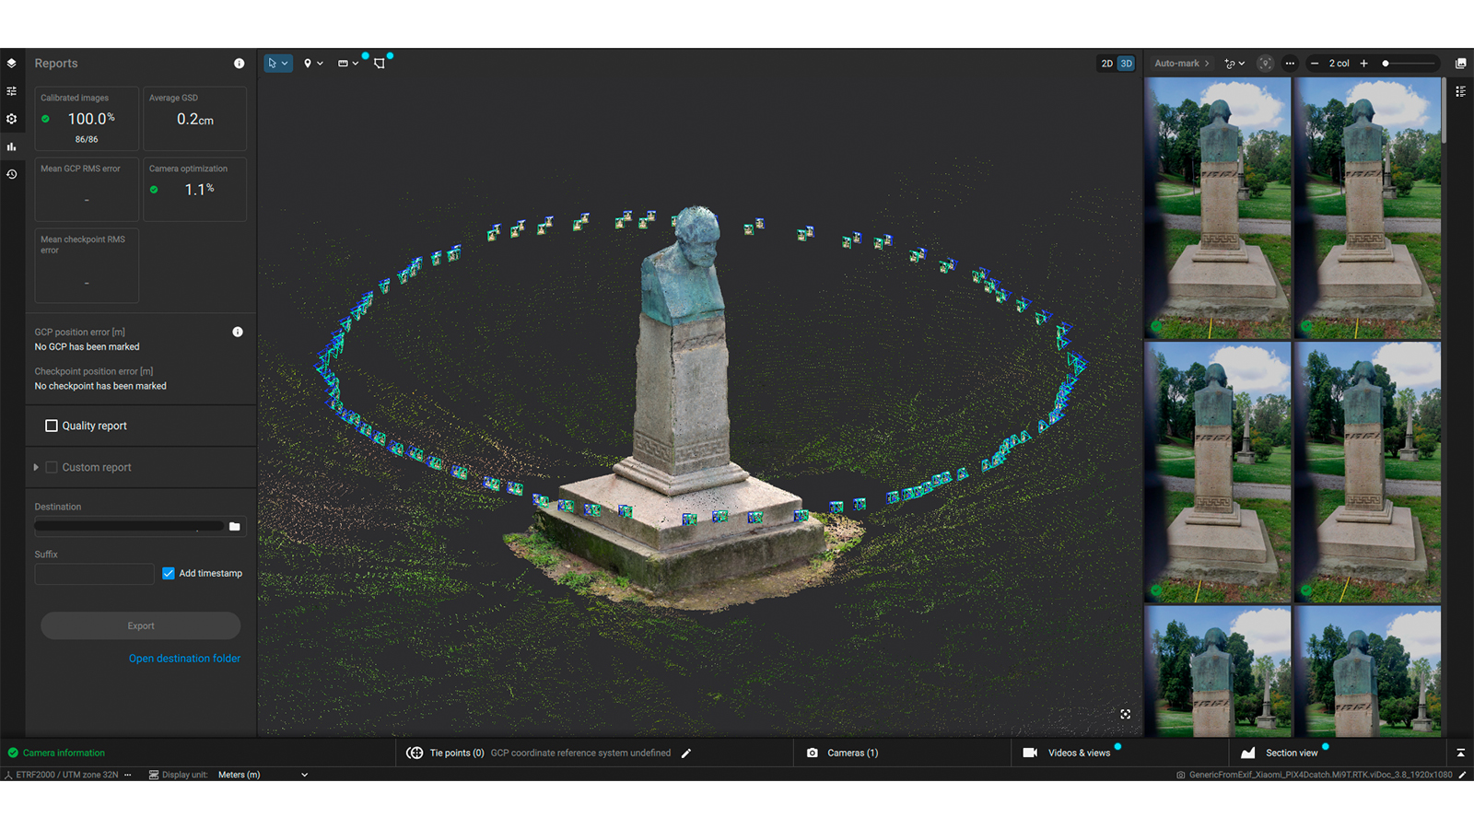The width and height of the screenshot is (1474, 829).
Task: Select second-row right statue thumbnail
Action: coord(1368,473)
